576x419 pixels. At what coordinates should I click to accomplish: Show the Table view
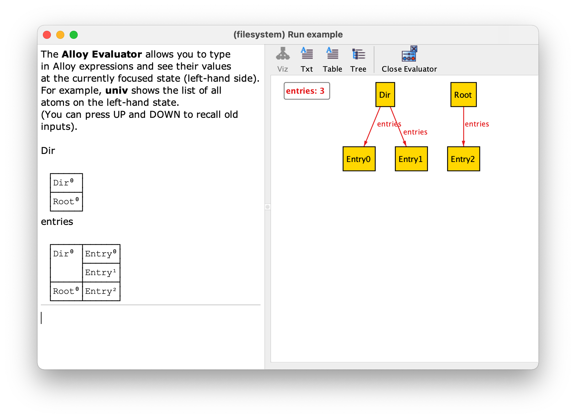point(333,60)
